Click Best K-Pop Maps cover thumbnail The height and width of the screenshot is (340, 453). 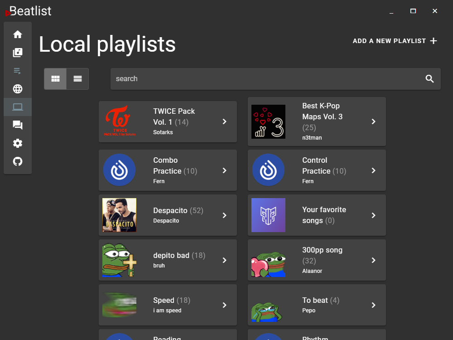(x=268, y=121)
